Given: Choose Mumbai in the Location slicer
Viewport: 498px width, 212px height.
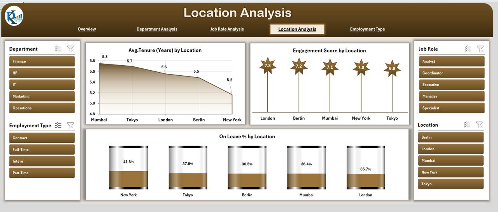Looking at the screenshot, I should (451, 160).
